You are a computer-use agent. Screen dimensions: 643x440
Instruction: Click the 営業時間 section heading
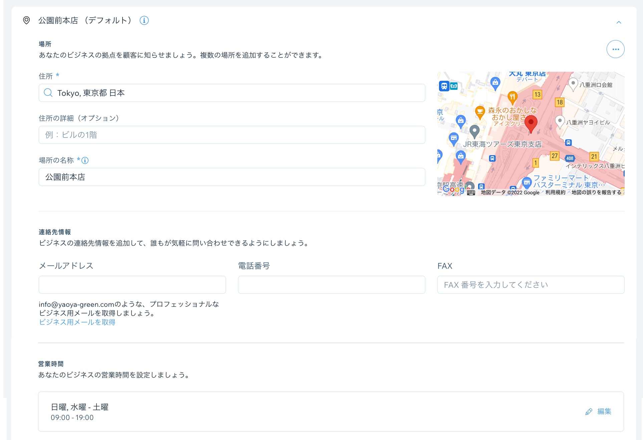(51, 364)
